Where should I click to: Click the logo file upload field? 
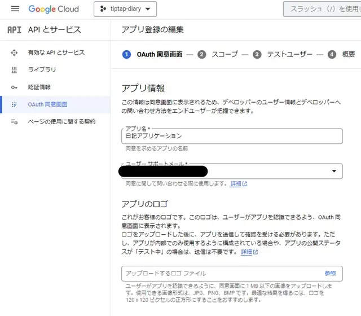[220, 273]
